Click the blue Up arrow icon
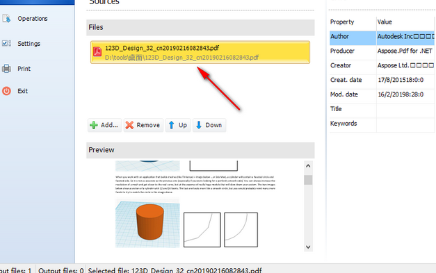The image size is (436, 273). coord(171,125)
